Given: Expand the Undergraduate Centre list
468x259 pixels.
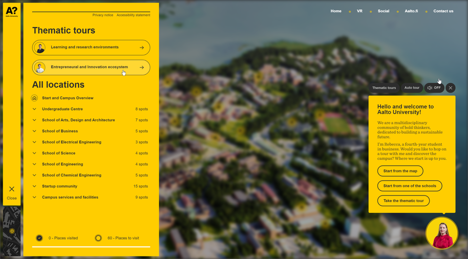Looking at the screenshot, I should (35, 109).
